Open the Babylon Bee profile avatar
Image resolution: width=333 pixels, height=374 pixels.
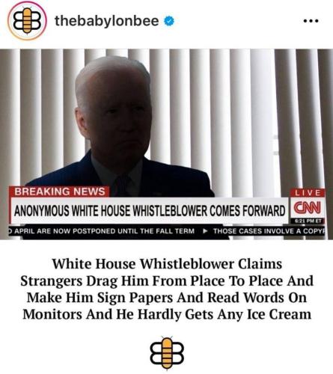pyautogui.click(x=27, y=21)
